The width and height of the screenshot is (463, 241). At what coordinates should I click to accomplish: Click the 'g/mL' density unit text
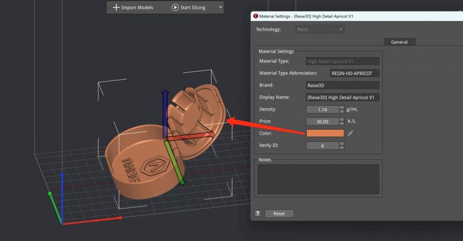tap(352, 109)
